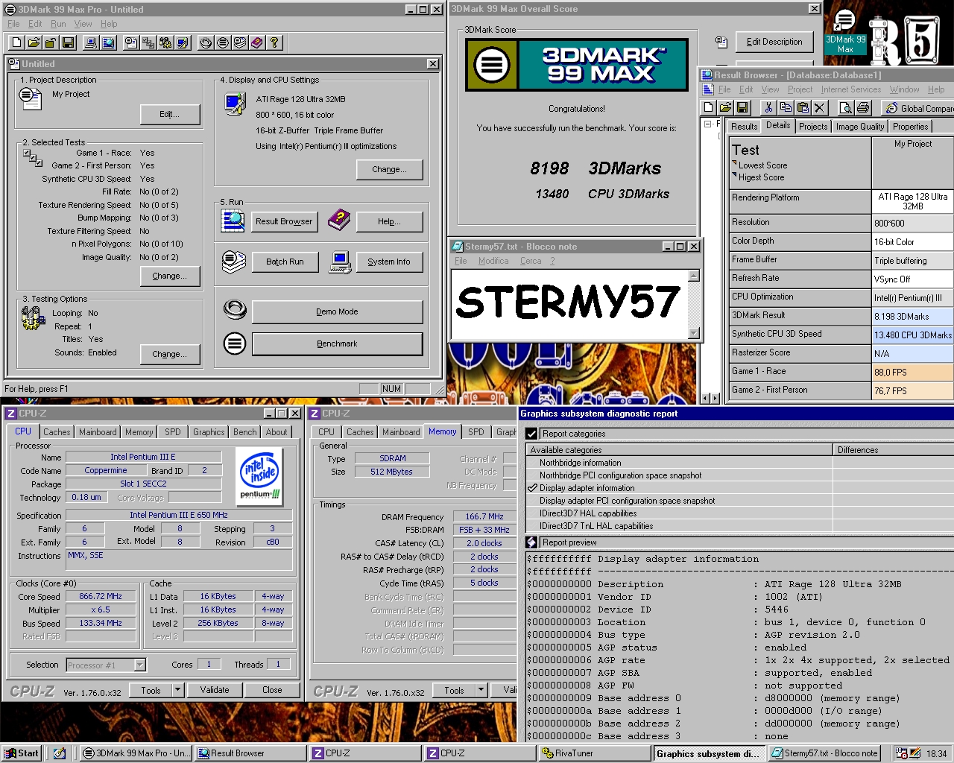Screen dimensions: 954x763
Task: Click the large benchmark icon beside Benchmark button
Action: pyautogui.click(x=235, y=343)
